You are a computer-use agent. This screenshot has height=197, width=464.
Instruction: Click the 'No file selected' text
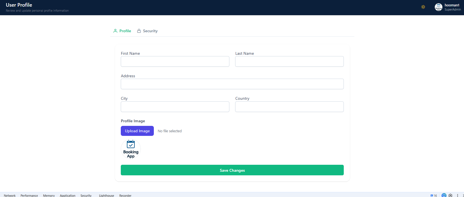tap(170, 131)
